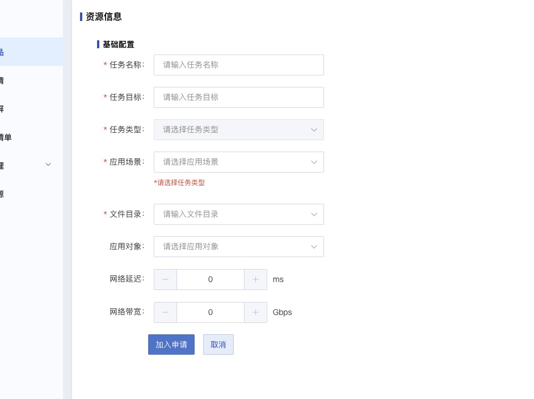Open the last sidebar menu item
Viewport: 534px width, 399px height.
click(31, 194)
